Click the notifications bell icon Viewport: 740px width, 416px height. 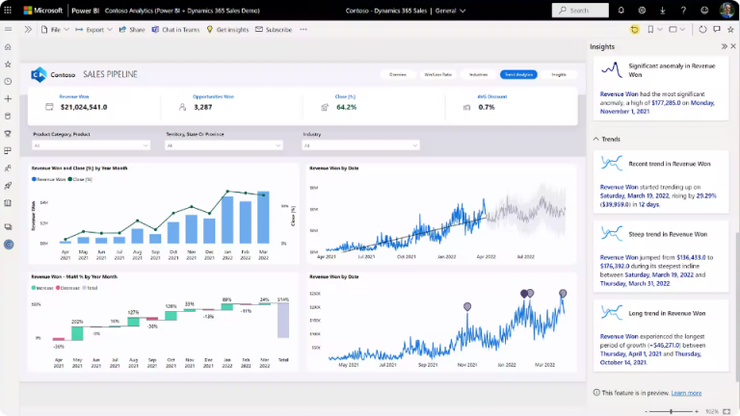(x=621, y=10)
